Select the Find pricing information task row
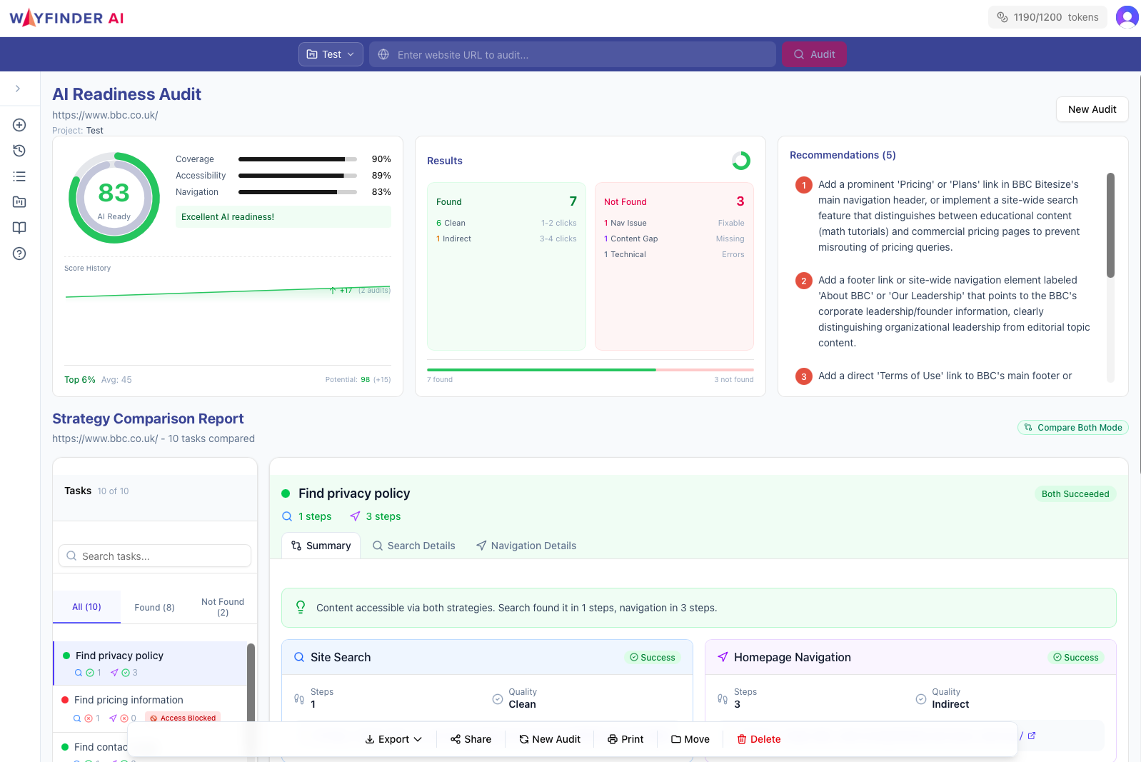Image resolution: width=1141 pixels, height=762 pixels. pos(150,708)
